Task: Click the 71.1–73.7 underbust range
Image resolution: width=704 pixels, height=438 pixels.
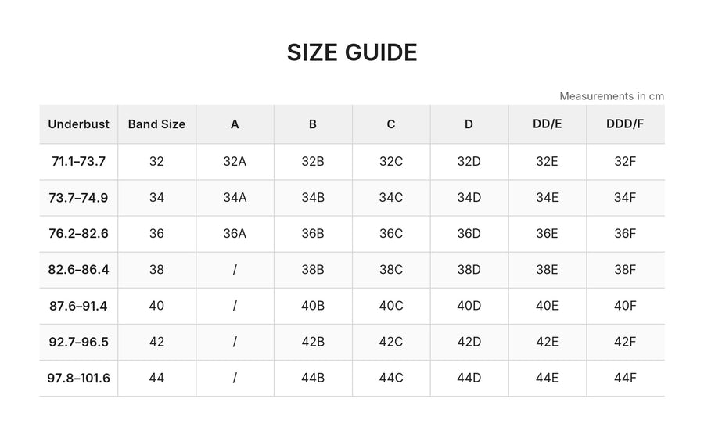Action: point(78,162)
